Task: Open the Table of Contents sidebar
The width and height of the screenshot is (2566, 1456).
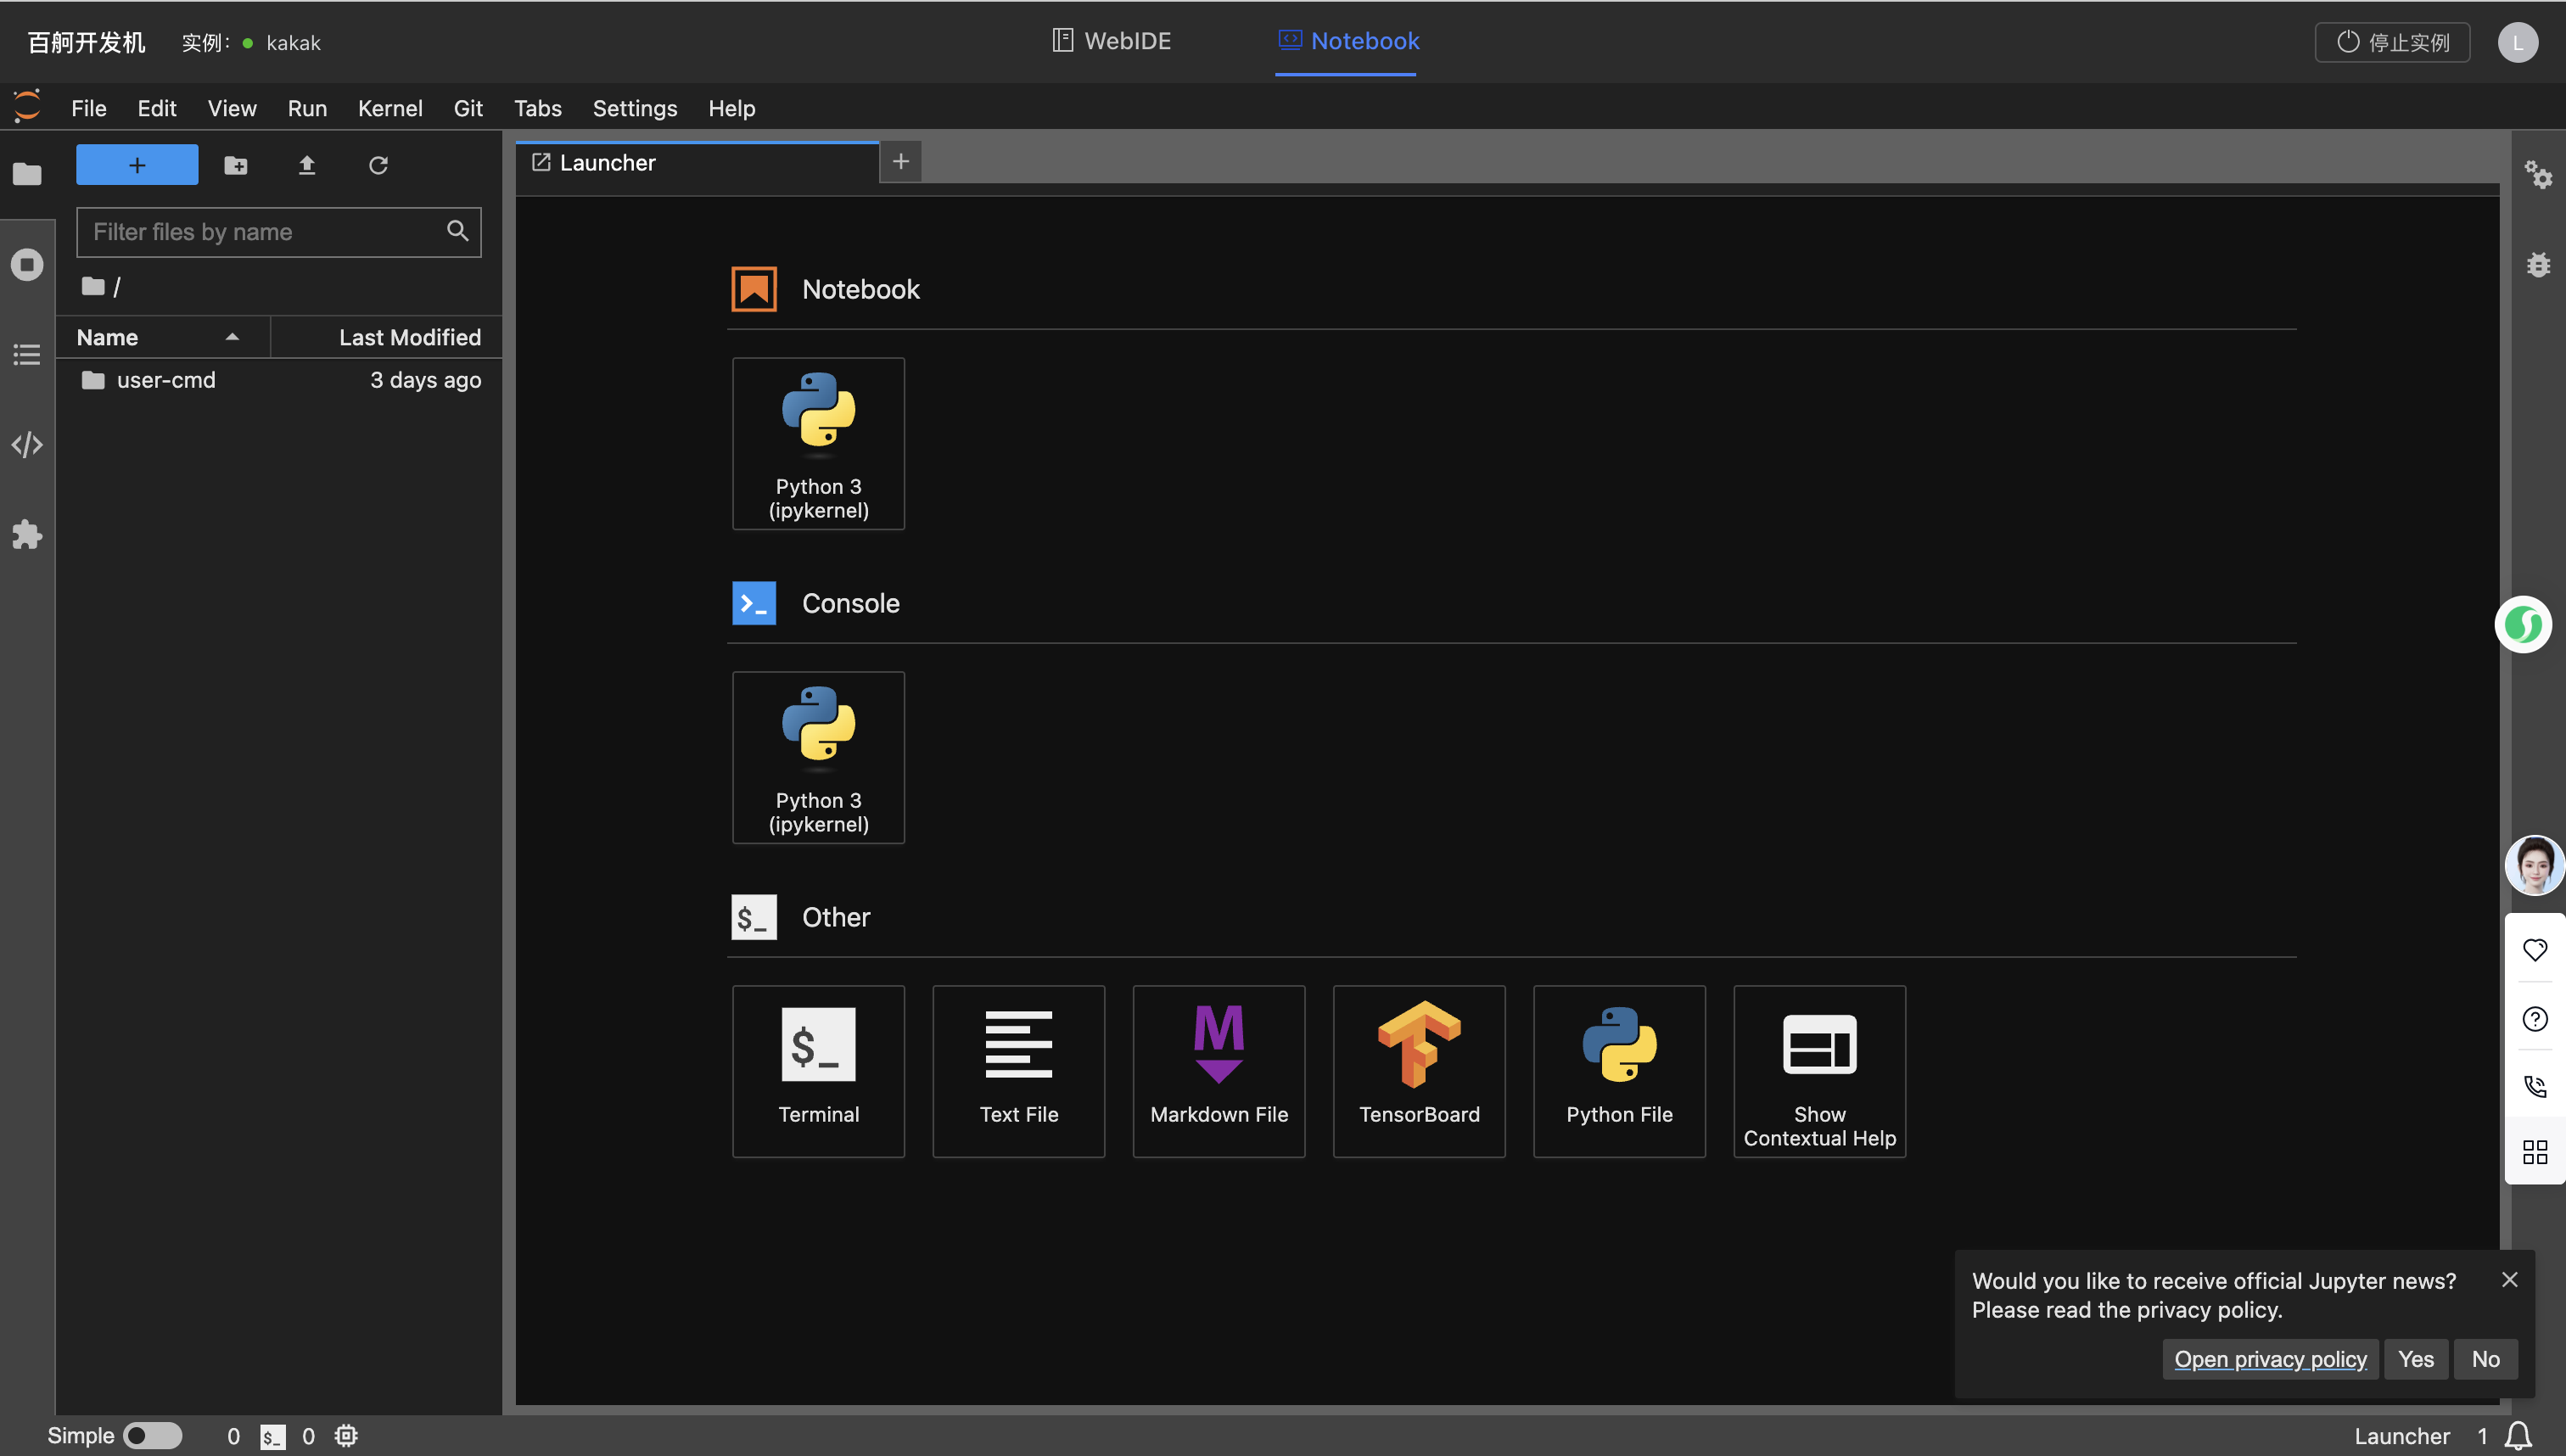Action: [x=27, y=355]
